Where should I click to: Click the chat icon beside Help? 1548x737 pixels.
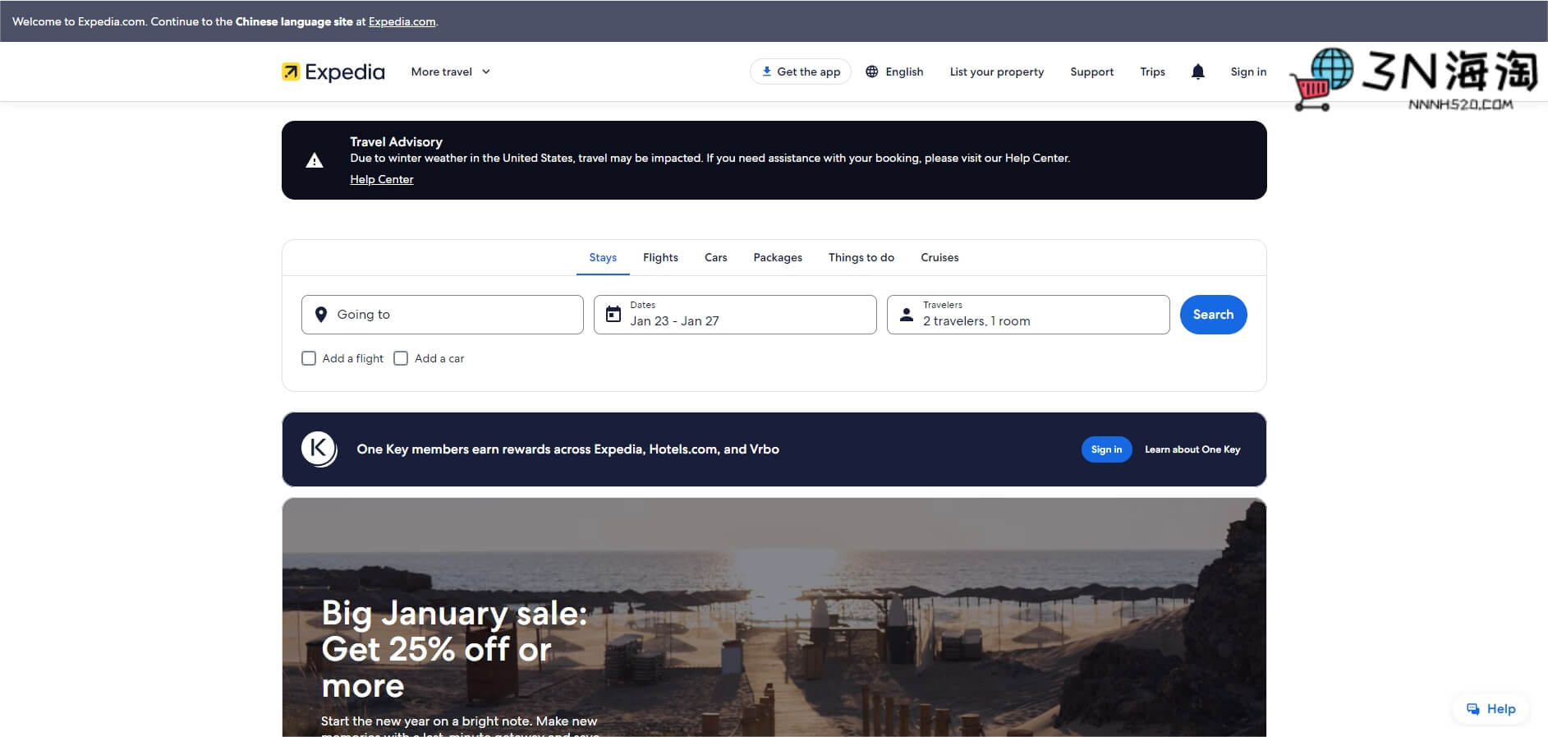point(1473,709)
